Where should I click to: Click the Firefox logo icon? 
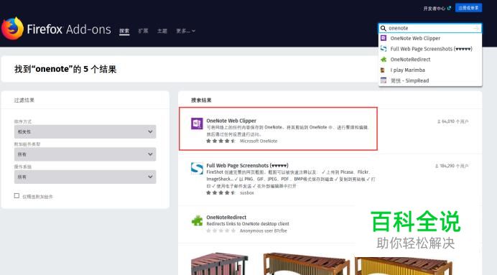[x=12, y=29]
